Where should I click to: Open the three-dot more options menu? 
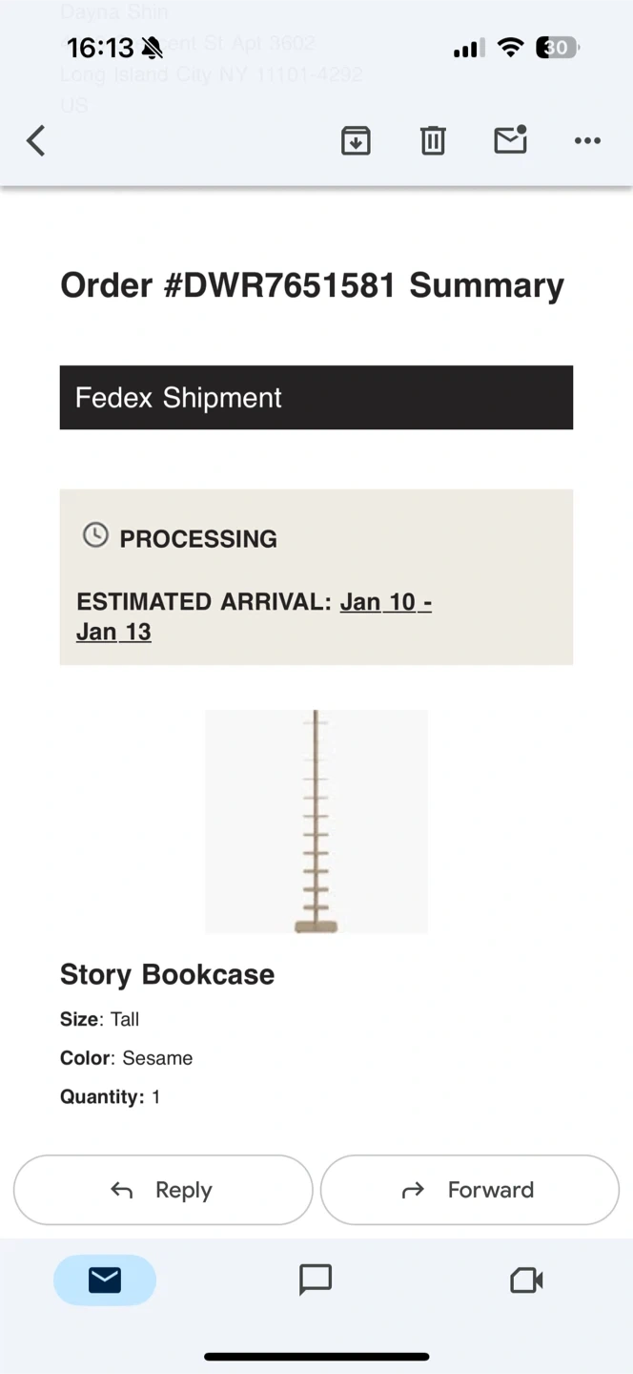click(587, 141)
